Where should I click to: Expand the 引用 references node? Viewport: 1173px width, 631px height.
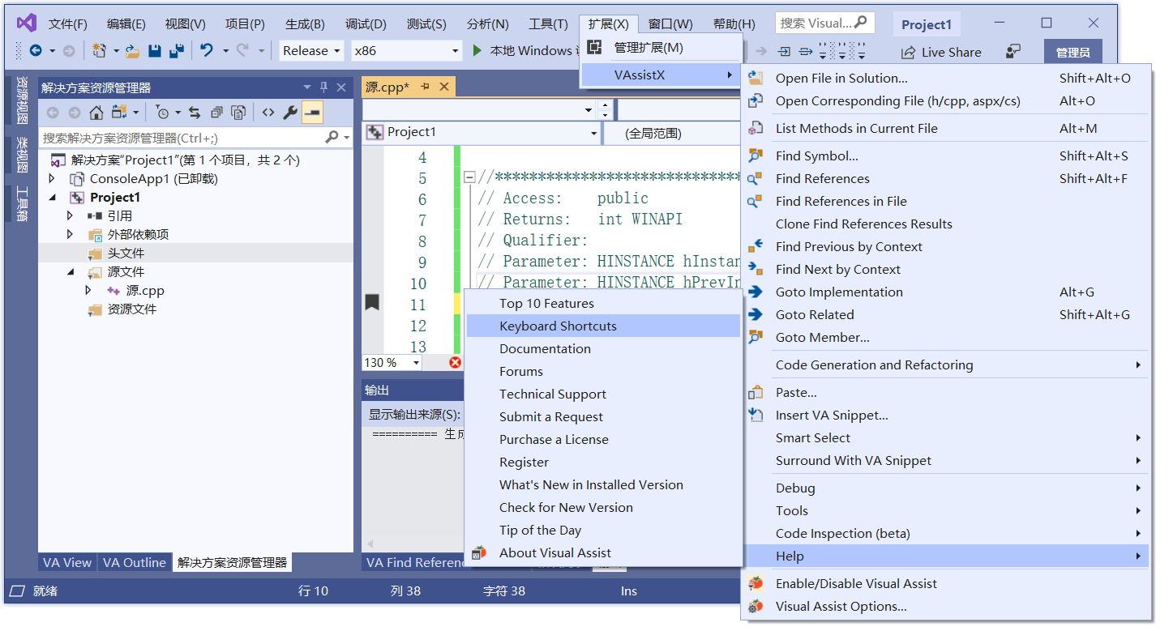70,216
